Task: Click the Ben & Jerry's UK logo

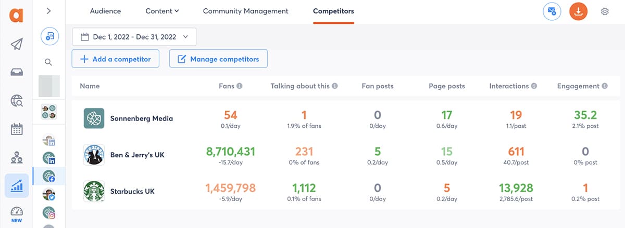Action: point(94,155)
